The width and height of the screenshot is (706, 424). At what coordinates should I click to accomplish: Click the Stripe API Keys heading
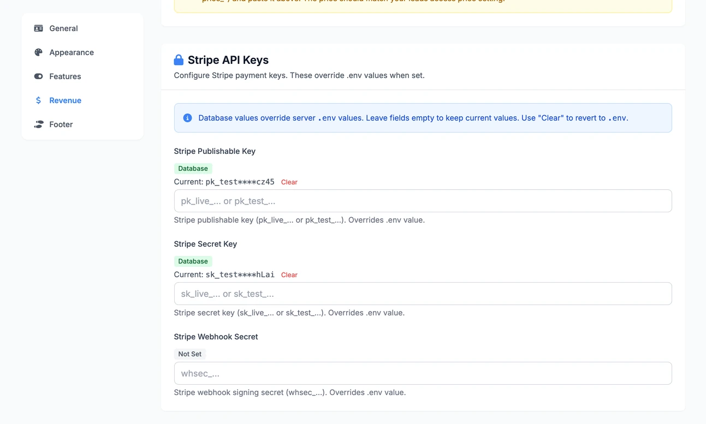[228, 60]
